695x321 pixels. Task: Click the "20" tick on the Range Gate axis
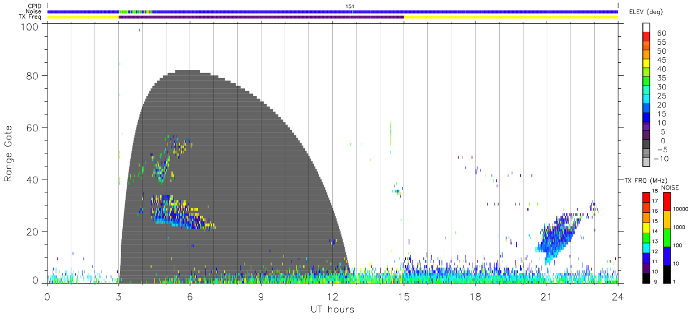point(32,232)
